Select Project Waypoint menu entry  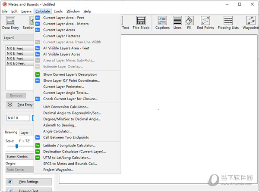pos(77,170)
